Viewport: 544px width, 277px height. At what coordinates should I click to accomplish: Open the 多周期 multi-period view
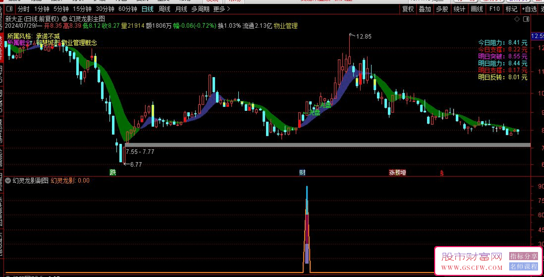click(200, 9)
